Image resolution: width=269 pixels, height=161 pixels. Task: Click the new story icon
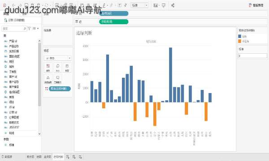click(80, 157)
